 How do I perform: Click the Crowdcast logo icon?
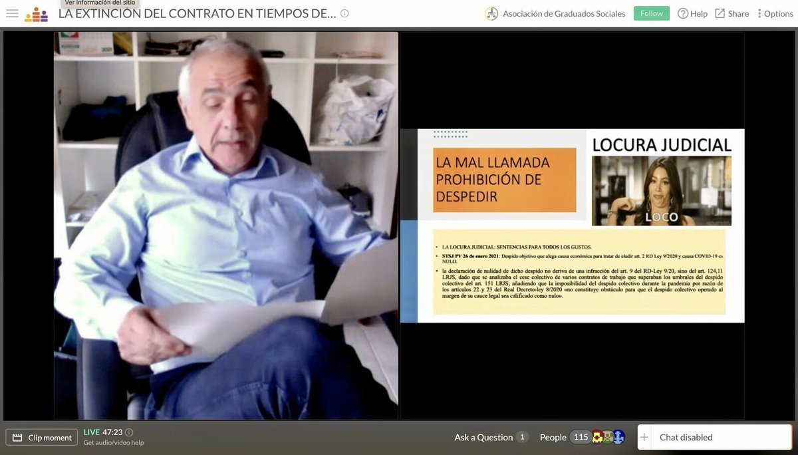click(36, 14)
